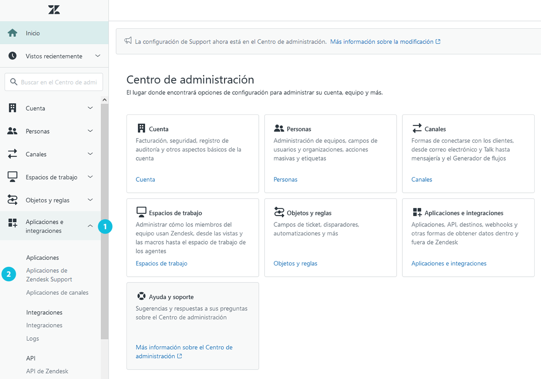Expand the Canales sidebar chevron
Image resolution: width=541 pixels, height=379 pixels.
click(x=90, y=154)
